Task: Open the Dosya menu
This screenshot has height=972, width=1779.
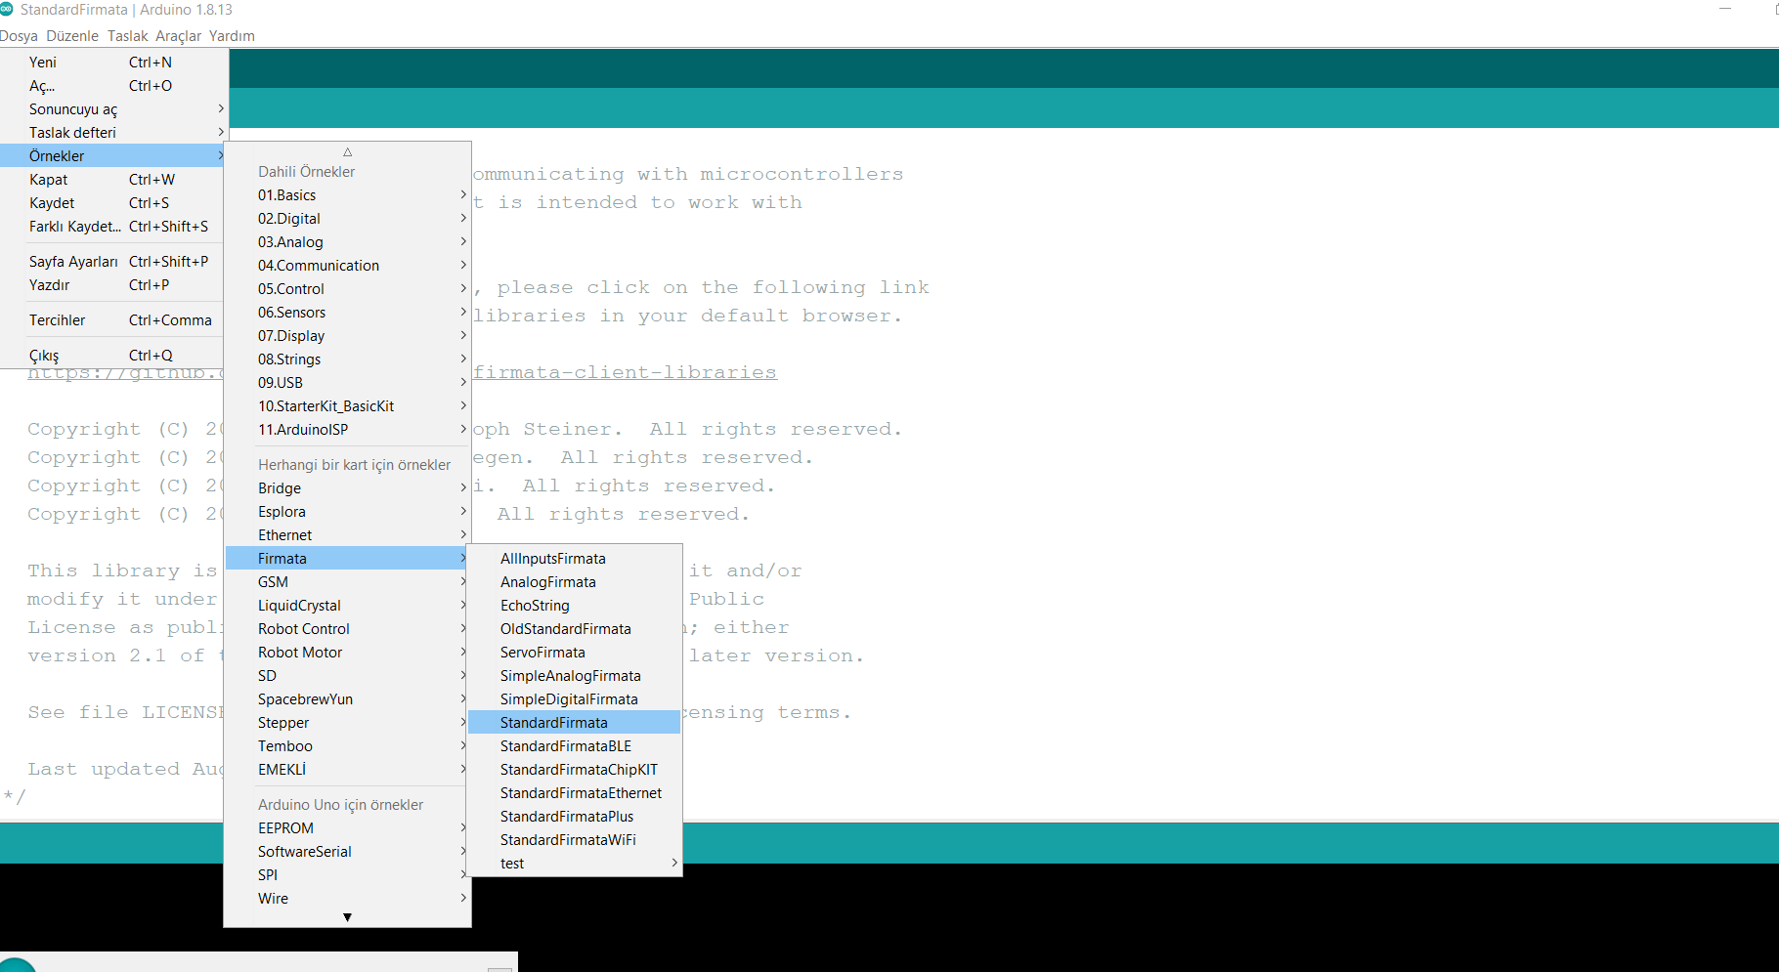Action: click(x=19, y=36)
